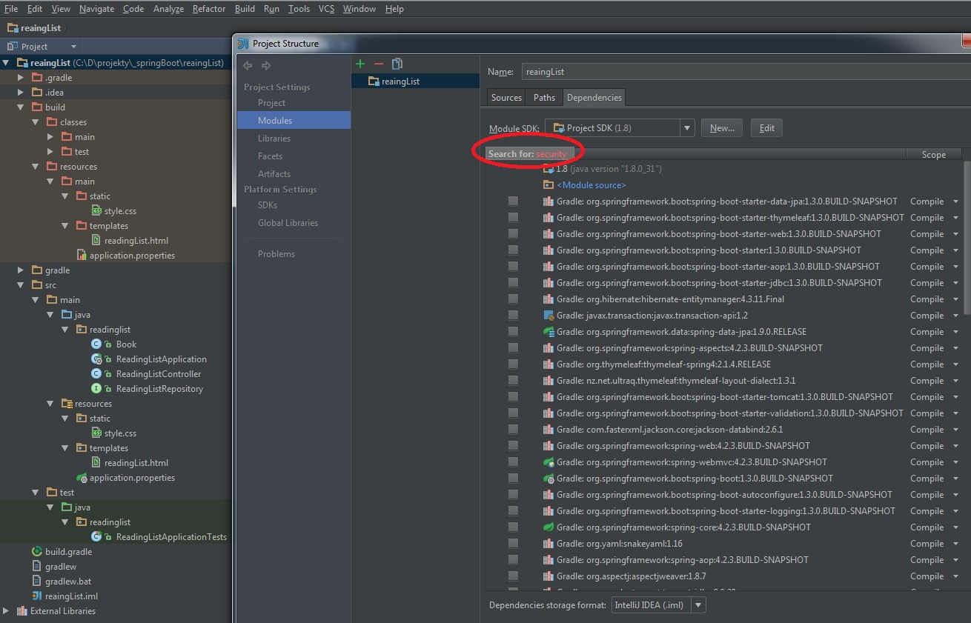Enable export for hibernate-entitymanager:4.3.11.Final

513,299
